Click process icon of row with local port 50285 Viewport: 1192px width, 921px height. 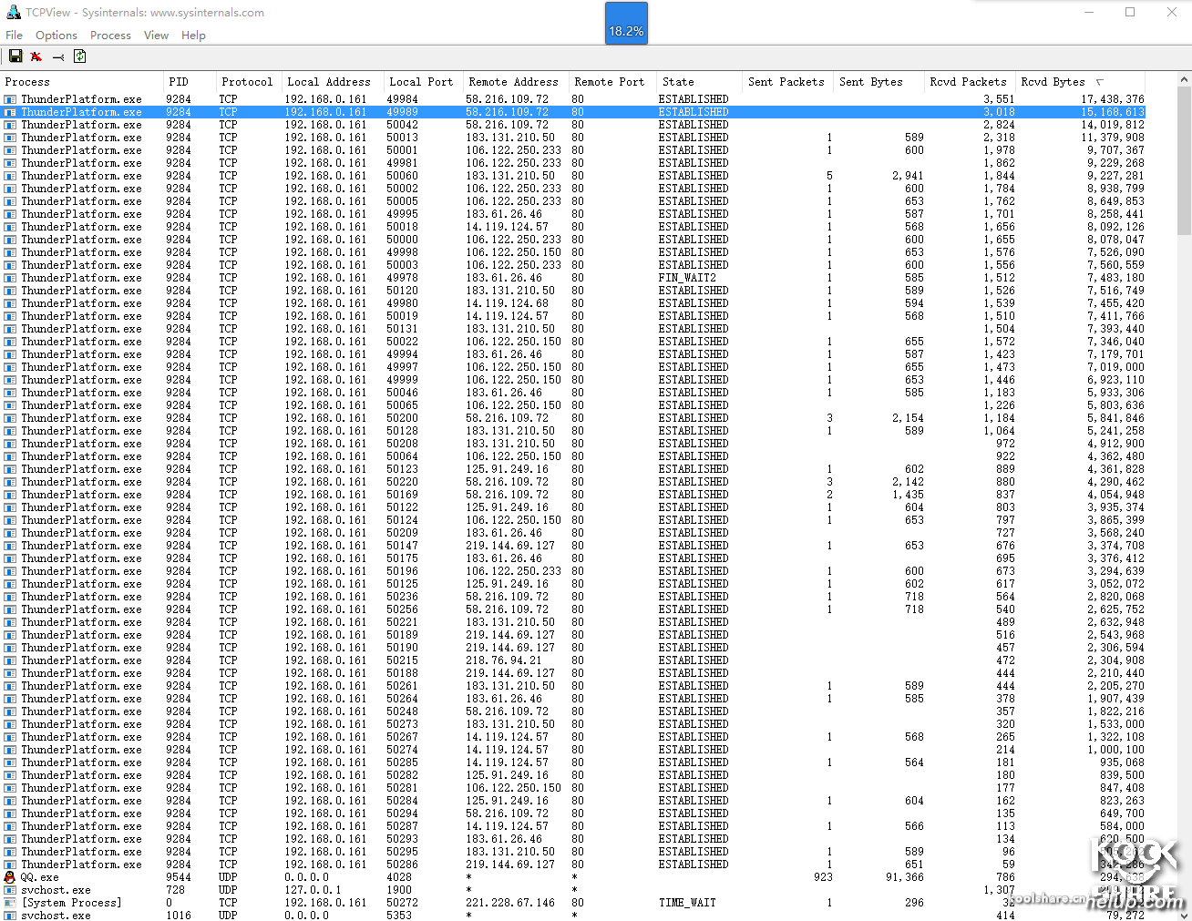(10, 762)
